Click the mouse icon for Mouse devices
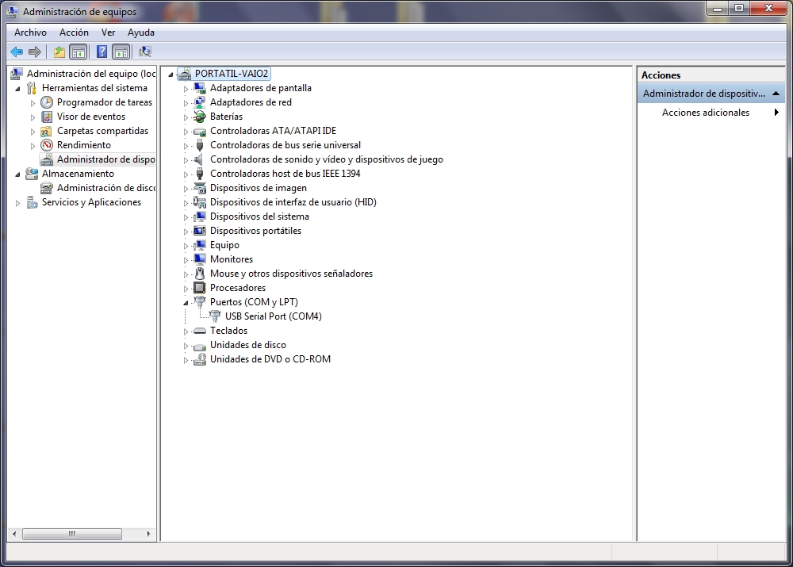This screenshot has width=793, height=567. click(x=201, y=274)
